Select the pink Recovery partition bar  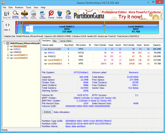click(x=16, y=28)
